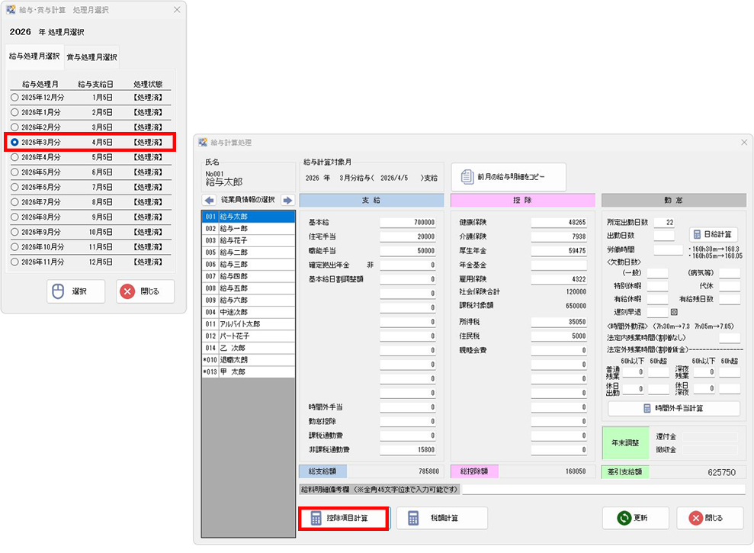Click the 給料明細備考欄 remarks input field
This screenshot has width=754, height=553.
602,490
